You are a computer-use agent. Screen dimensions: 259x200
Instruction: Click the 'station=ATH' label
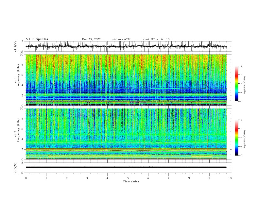(x=121, y=39)
